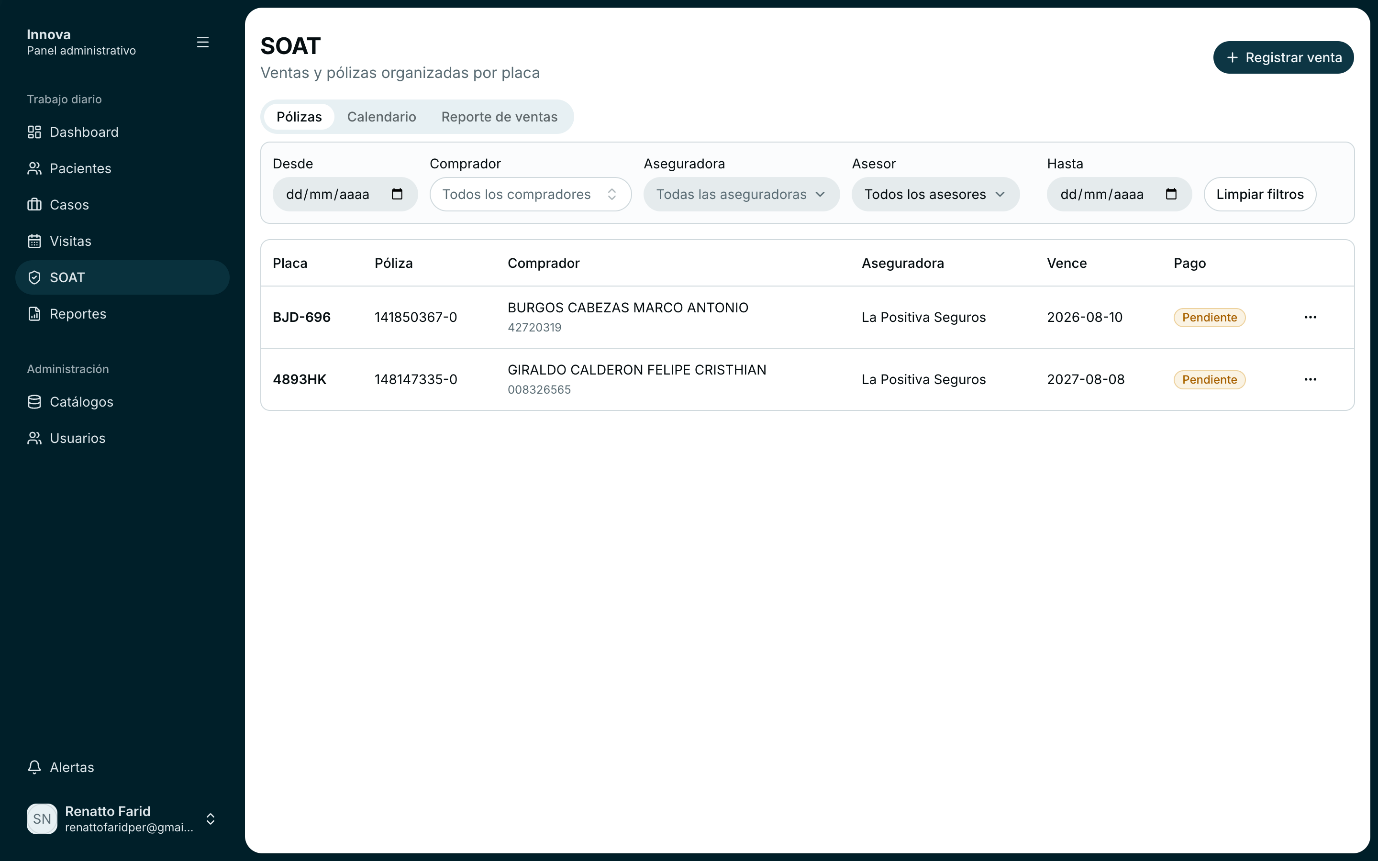Click the Hasta date input field
1378x861 pixels.
(1119, 194)
